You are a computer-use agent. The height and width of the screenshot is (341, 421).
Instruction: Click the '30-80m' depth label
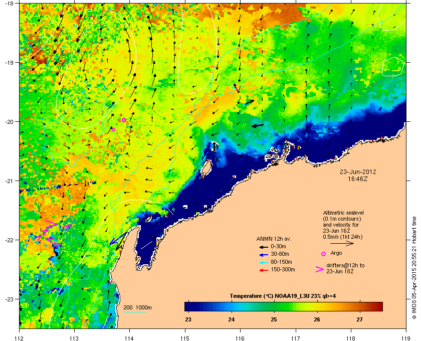[280, 254]
